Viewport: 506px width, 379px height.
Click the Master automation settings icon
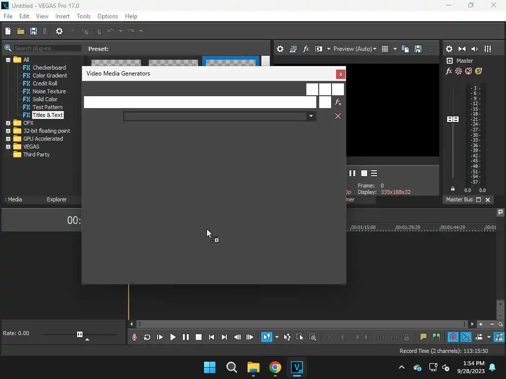click(x=458, y=71)
